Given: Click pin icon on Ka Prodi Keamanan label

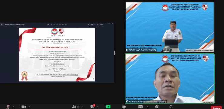Looking at the screenshot, I should point(127,101).
